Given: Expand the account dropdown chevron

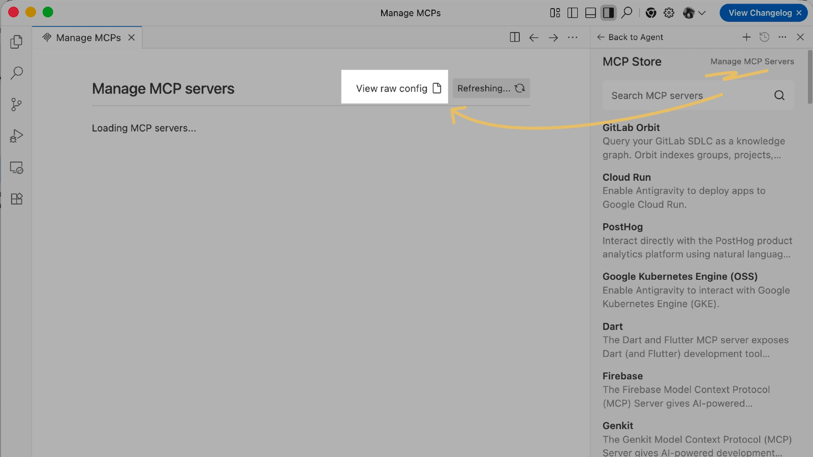Looking at the screenshot, I should (702, 13).
